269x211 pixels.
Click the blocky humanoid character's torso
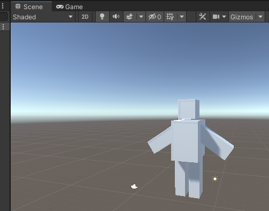pos(186,141)
